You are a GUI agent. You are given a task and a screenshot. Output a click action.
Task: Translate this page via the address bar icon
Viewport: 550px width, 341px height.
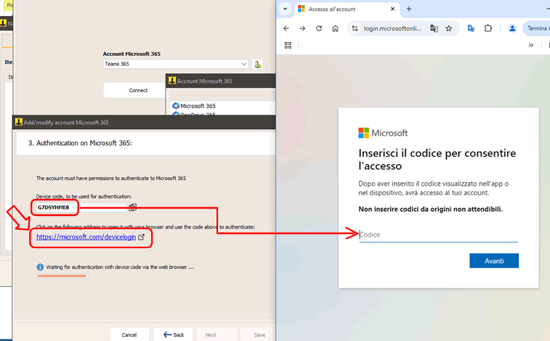tap(434, 28)
